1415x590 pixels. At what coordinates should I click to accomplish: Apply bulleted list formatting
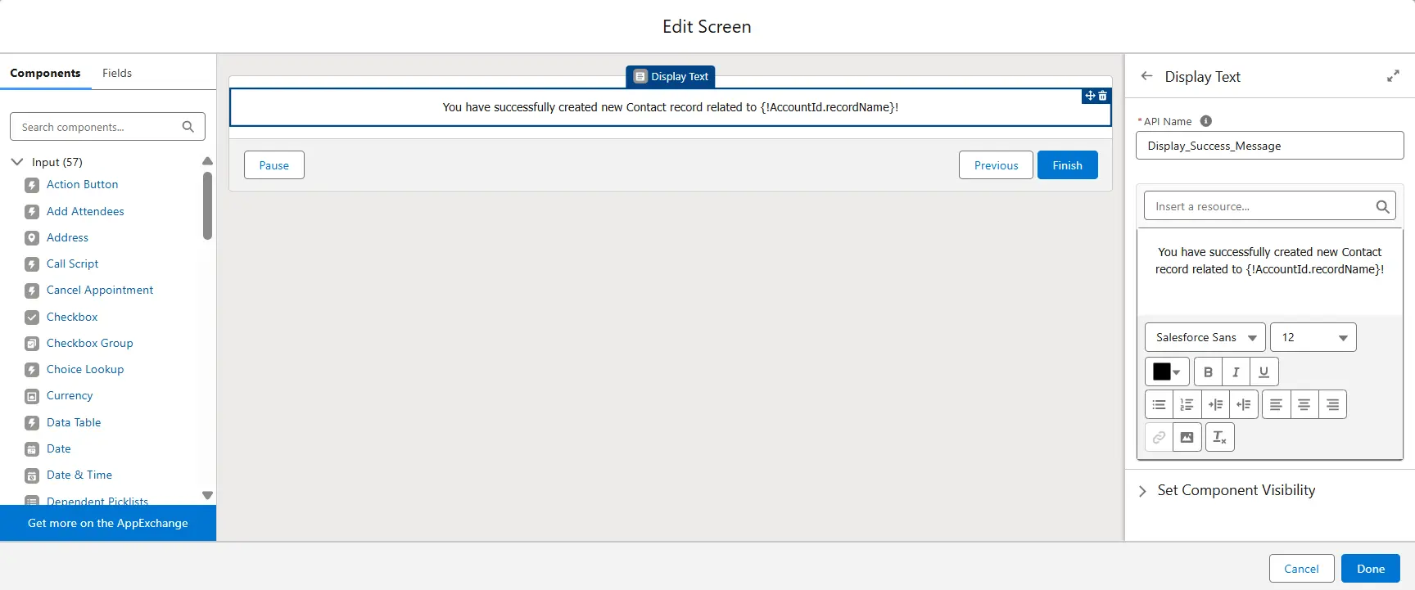(x=1159, y=404)
